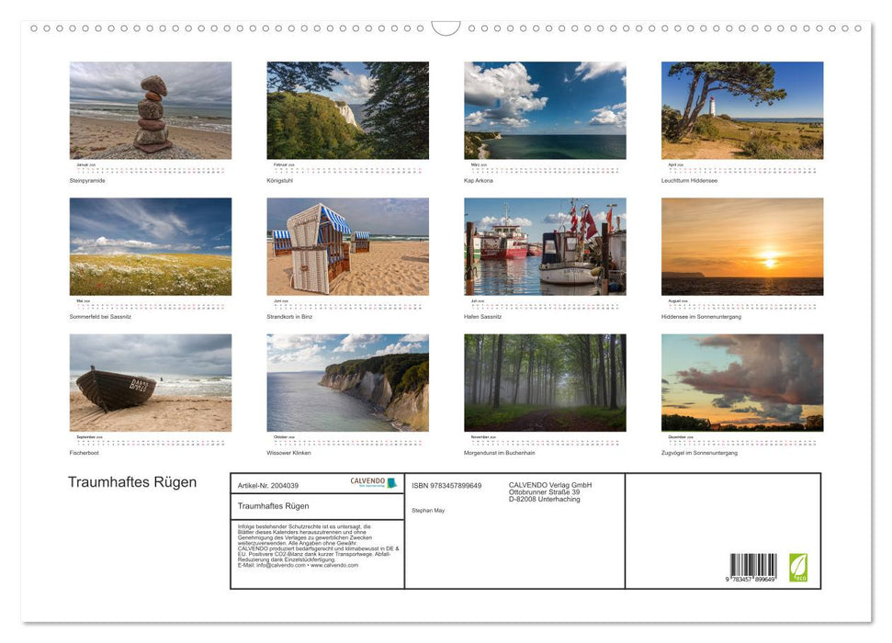Select the Steinpyramide photo thumbnail
892x643 pixels.
pos(151,110)
